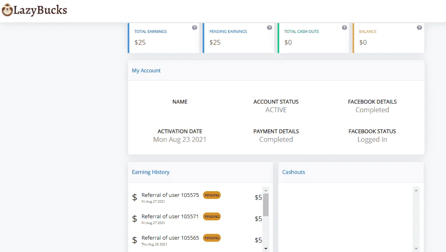Click Referral of user 105575 text

point(170,195)
